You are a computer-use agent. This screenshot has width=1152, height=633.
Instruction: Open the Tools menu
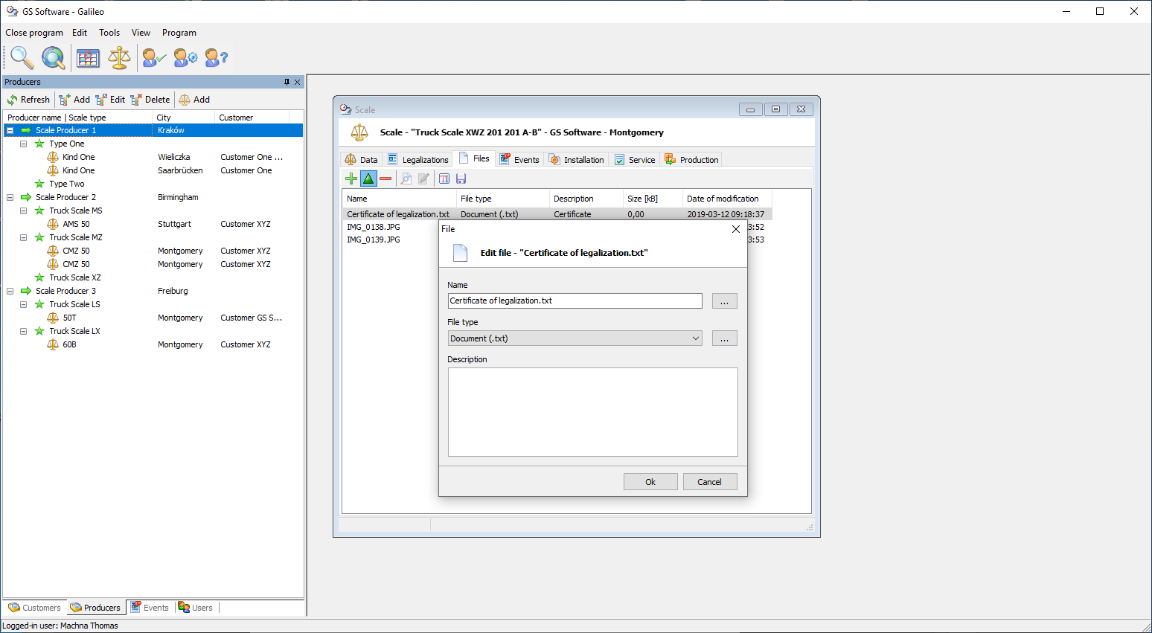click(109, 33)
